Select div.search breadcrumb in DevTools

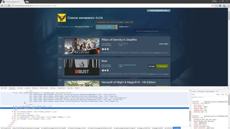click(176, 128)
